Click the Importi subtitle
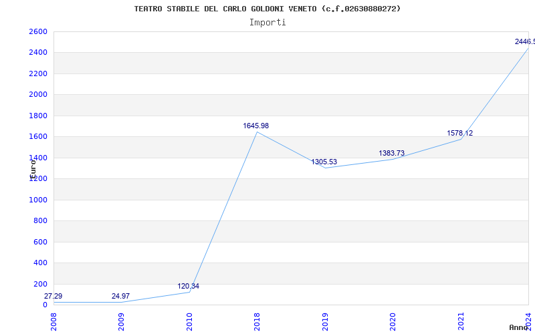This screenshot has width=535, height=334. [267, 23]
